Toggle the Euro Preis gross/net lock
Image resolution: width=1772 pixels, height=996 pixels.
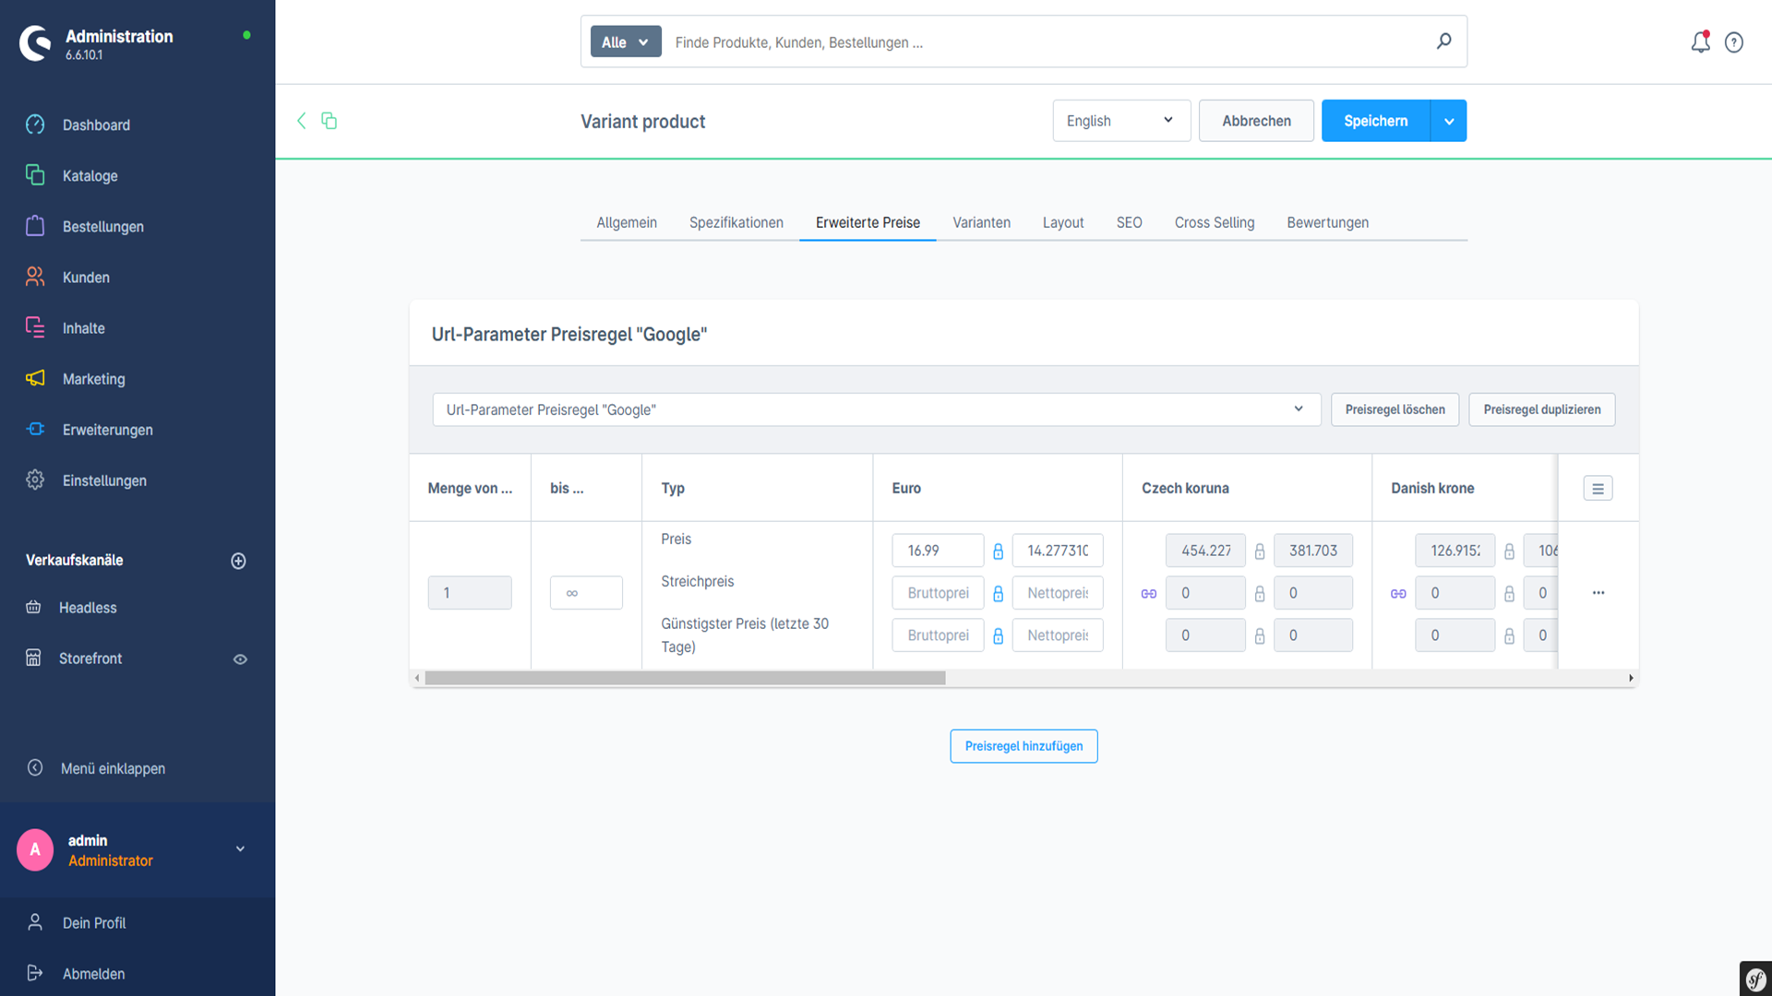click(x=998, y=551)
